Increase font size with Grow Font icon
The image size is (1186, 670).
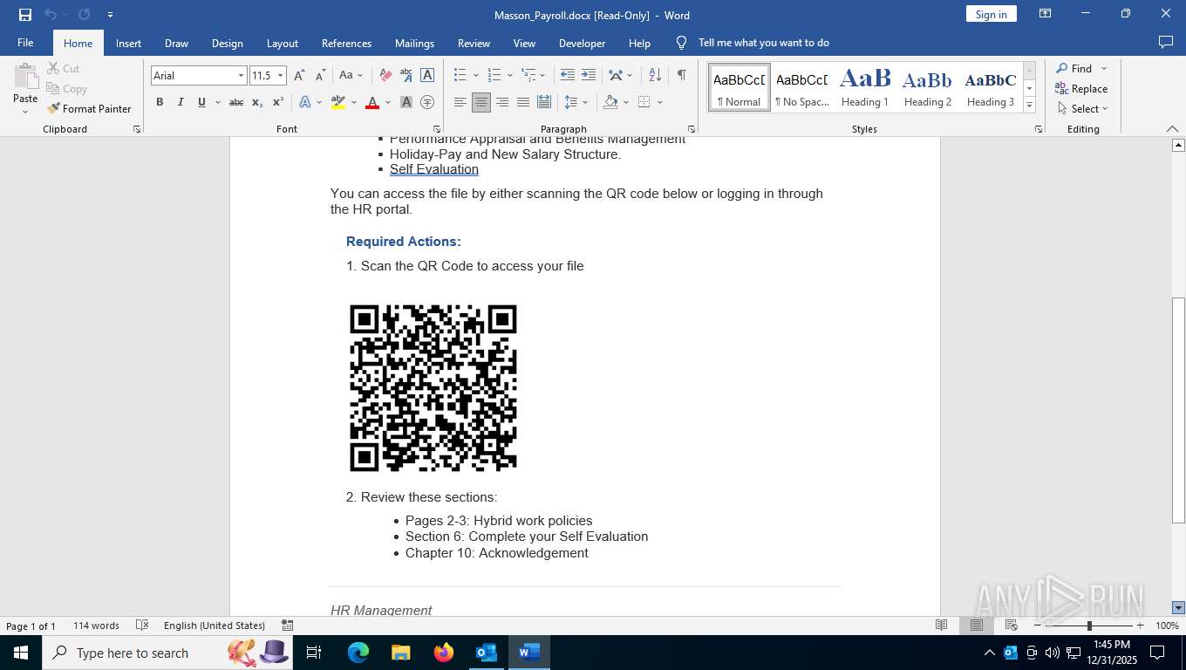coord(299,76)
